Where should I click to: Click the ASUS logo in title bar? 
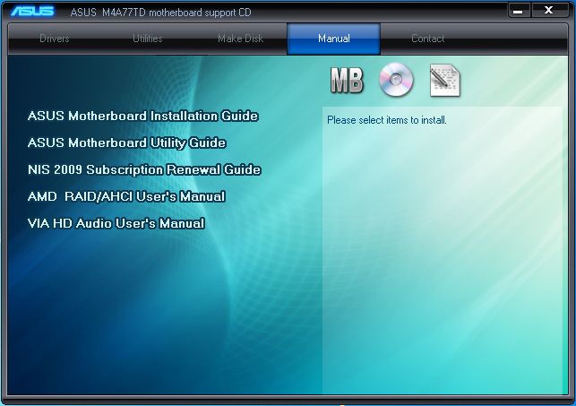coord(32,11)
